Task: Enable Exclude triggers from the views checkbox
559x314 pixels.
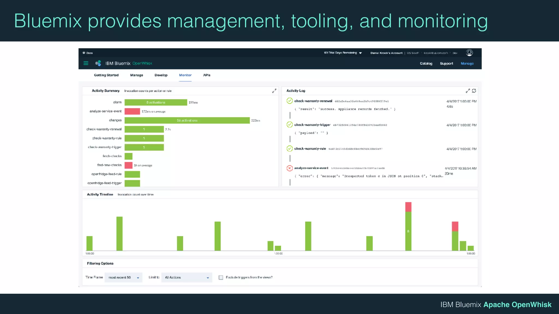Action: [221, 277]
